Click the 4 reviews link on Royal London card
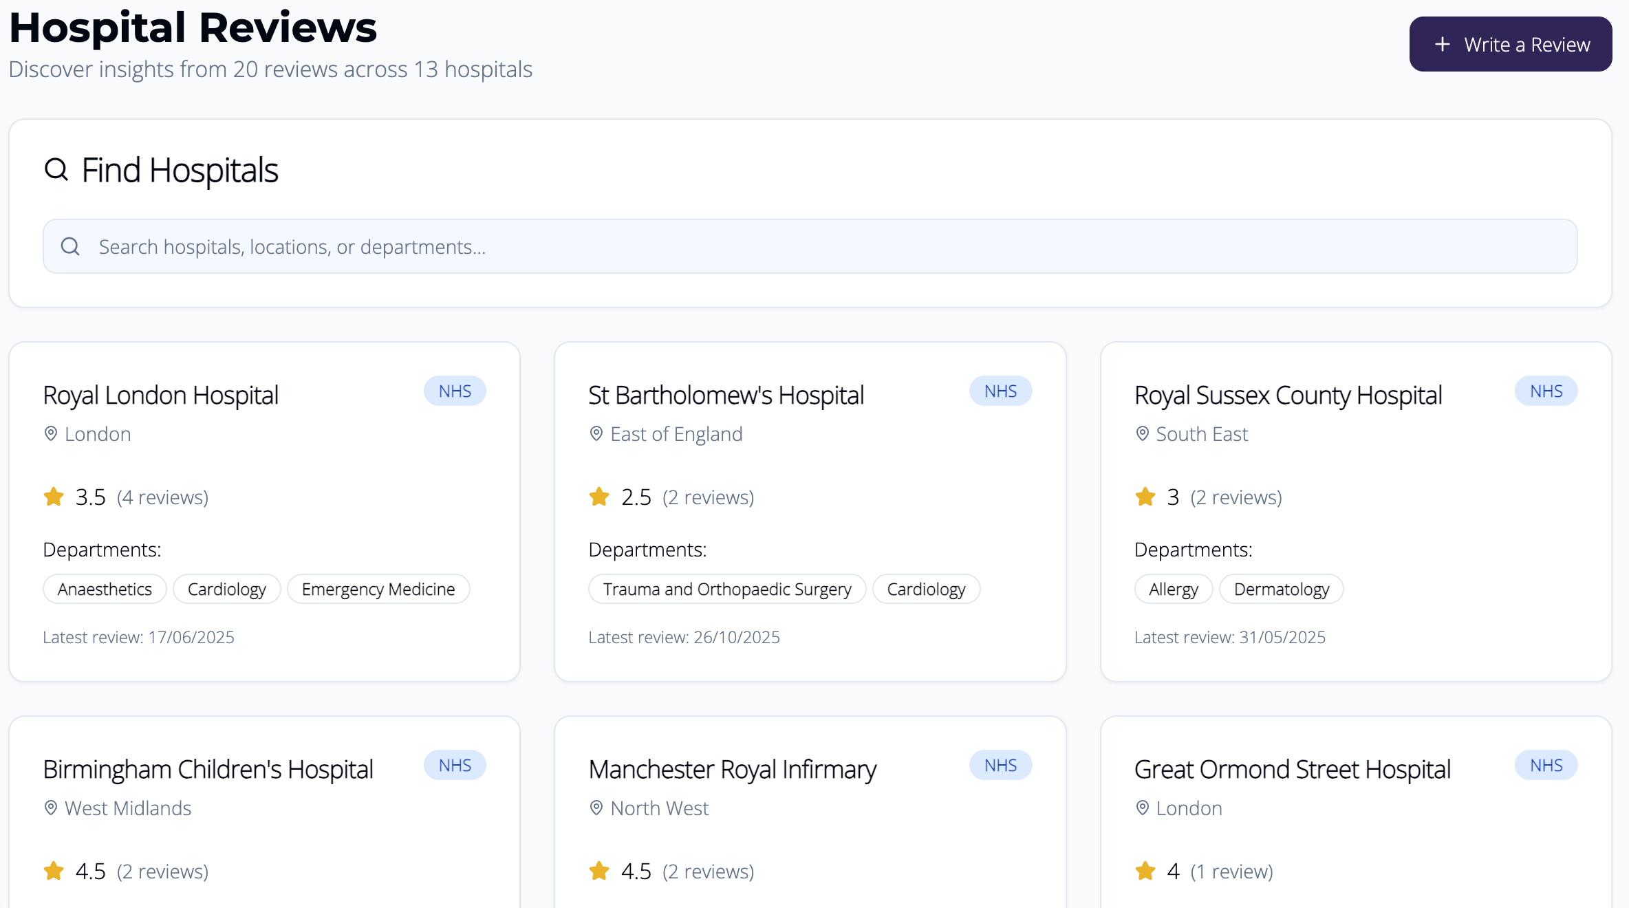 pos(162,497)
